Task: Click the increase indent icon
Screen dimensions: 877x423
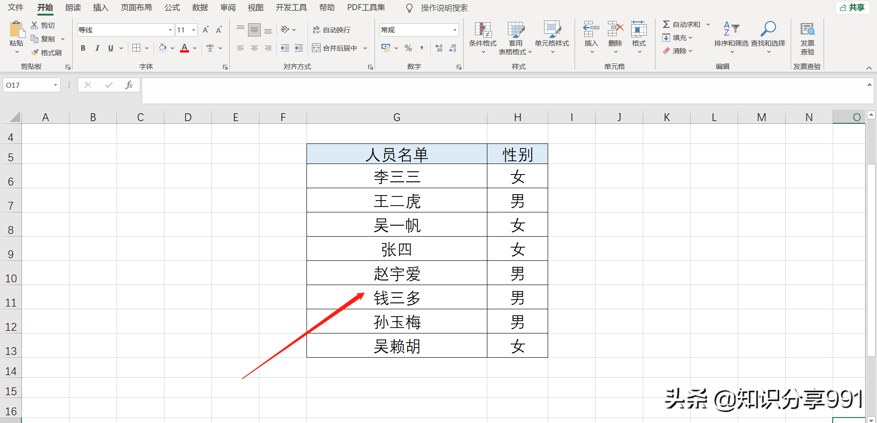Action: click(x=299, y=48)
